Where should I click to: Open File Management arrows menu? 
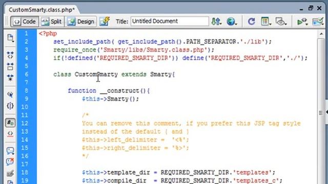pyautogui.click(x=216, y=21)
